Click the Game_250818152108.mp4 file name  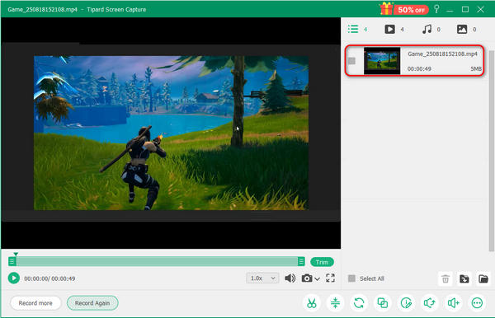(442, 54)
